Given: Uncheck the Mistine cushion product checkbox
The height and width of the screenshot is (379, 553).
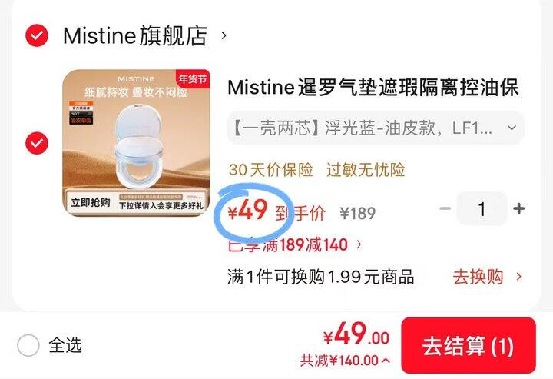Looking at the screenshot, I should pyautogui.click(x=37, y=143).
